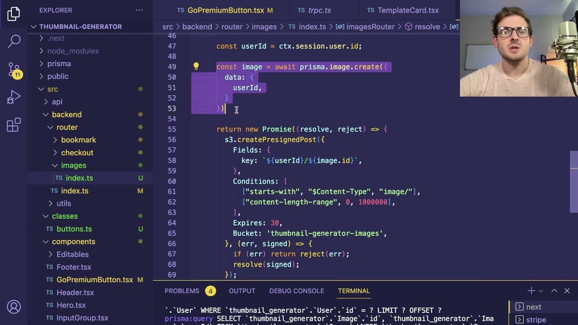Click 'userId' in const declaration on line 47
Viewport: 578px width, 325px height.
point(254,46)
